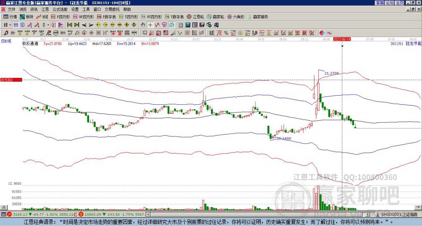
Task: Jump to the last bar icon
Action: point(77,25)
